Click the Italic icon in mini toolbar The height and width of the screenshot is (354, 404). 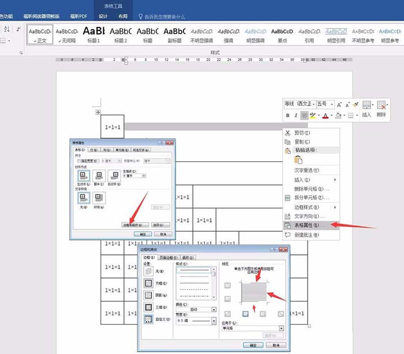click(295, 116)
